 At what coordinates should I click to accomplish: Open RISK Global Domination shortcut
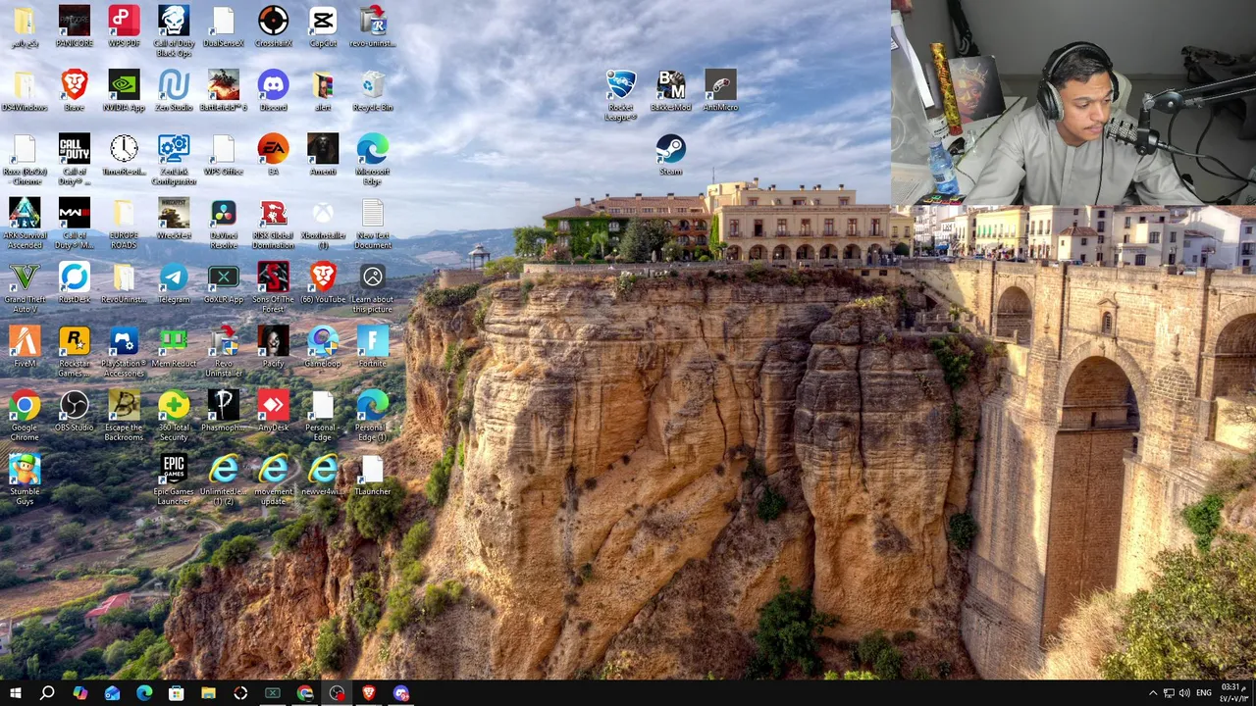(x=273, y=223)
